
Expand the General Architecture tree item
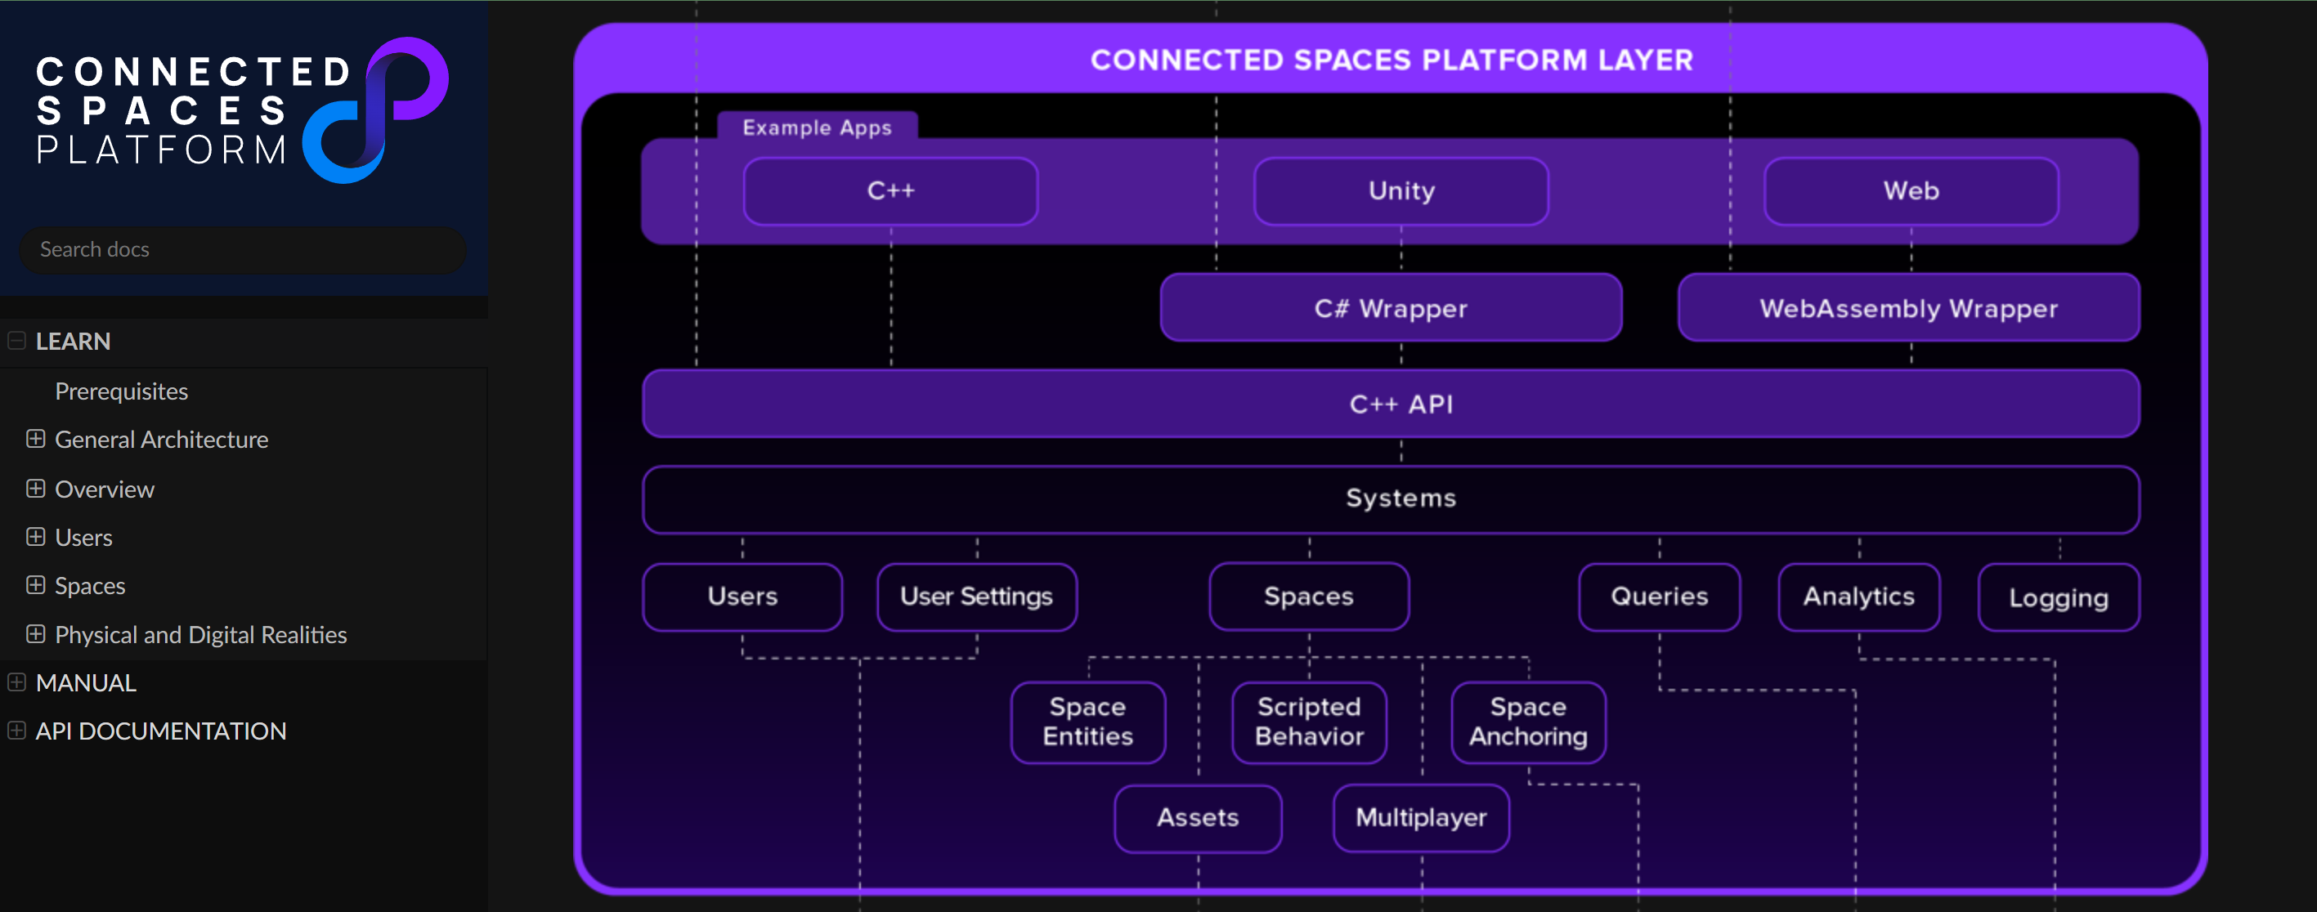click(35, 439)
